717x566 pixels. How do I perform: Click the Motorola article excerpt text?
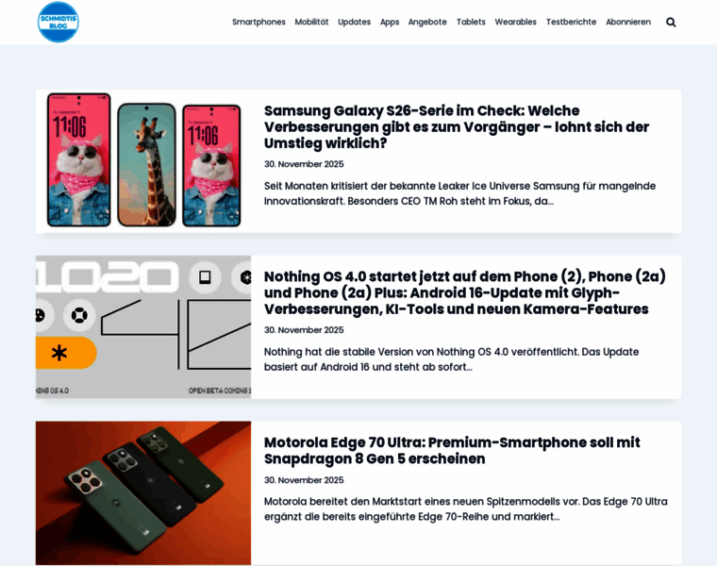pyautogui.click(x=465, y=508)
